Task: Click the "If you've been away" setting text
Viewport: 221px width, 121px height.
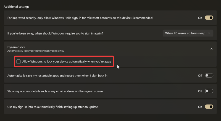Action: coord(57,33)
